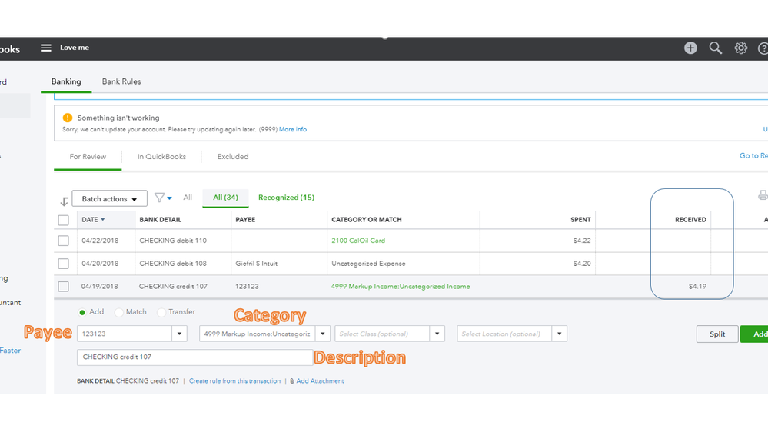The image size is (768, 432).
Task: Click the CHECKING credit 107 description field
Action: (195, 357)
